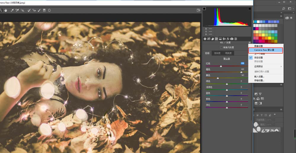Click the 默认值 link above sliders
This screenshot has height=153, width=296.
coord(227,59)
